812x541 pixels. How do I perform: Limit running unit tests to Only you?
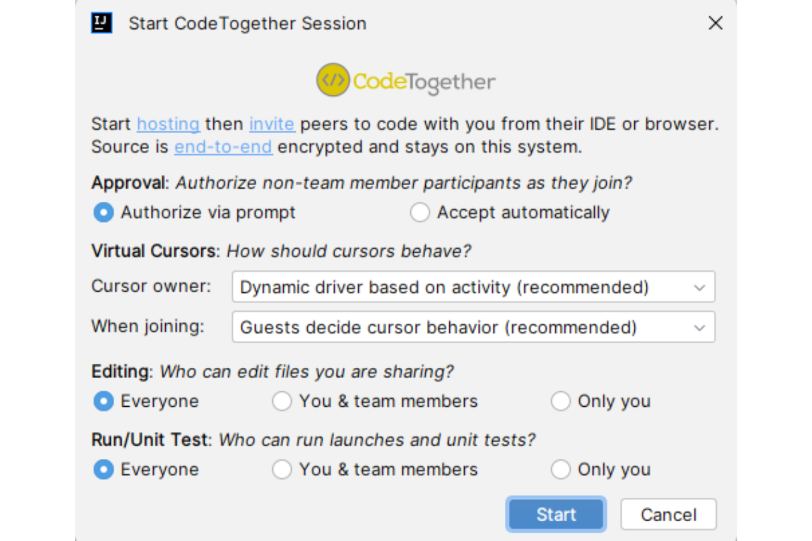[561, 469]
